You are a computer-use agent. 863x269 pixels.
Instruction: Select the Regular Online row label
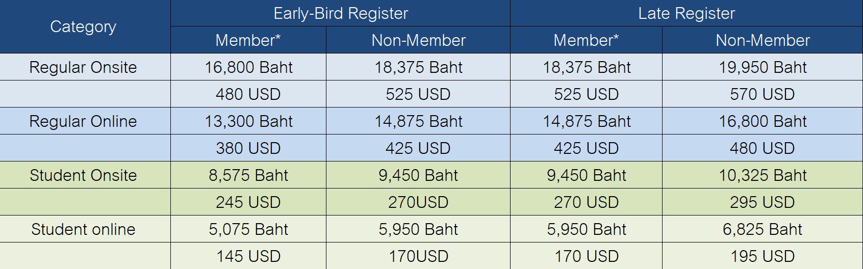[83, 121]
